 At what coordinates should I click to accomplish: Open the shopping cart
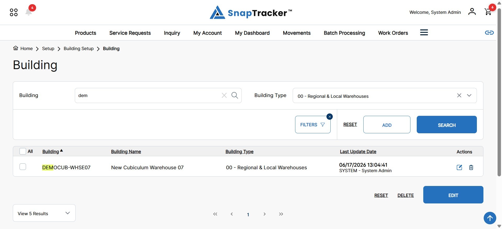click(488, 12)
